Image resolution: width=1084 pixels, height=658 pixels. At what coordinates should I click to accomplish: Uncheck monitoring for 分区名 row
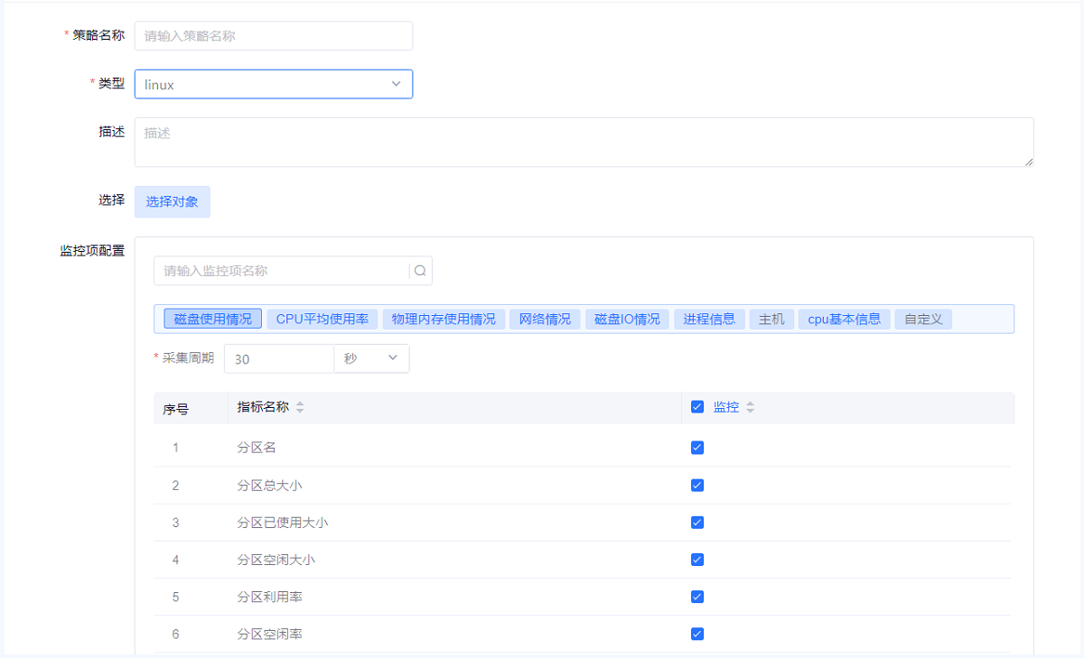coord(697,448)
